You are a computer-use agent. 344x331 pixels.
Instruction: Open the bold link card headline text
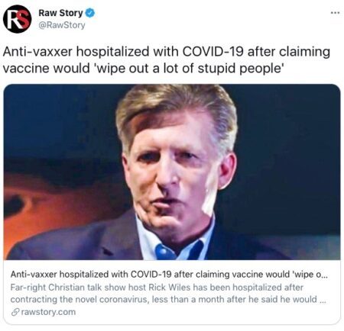pos(169,275)
